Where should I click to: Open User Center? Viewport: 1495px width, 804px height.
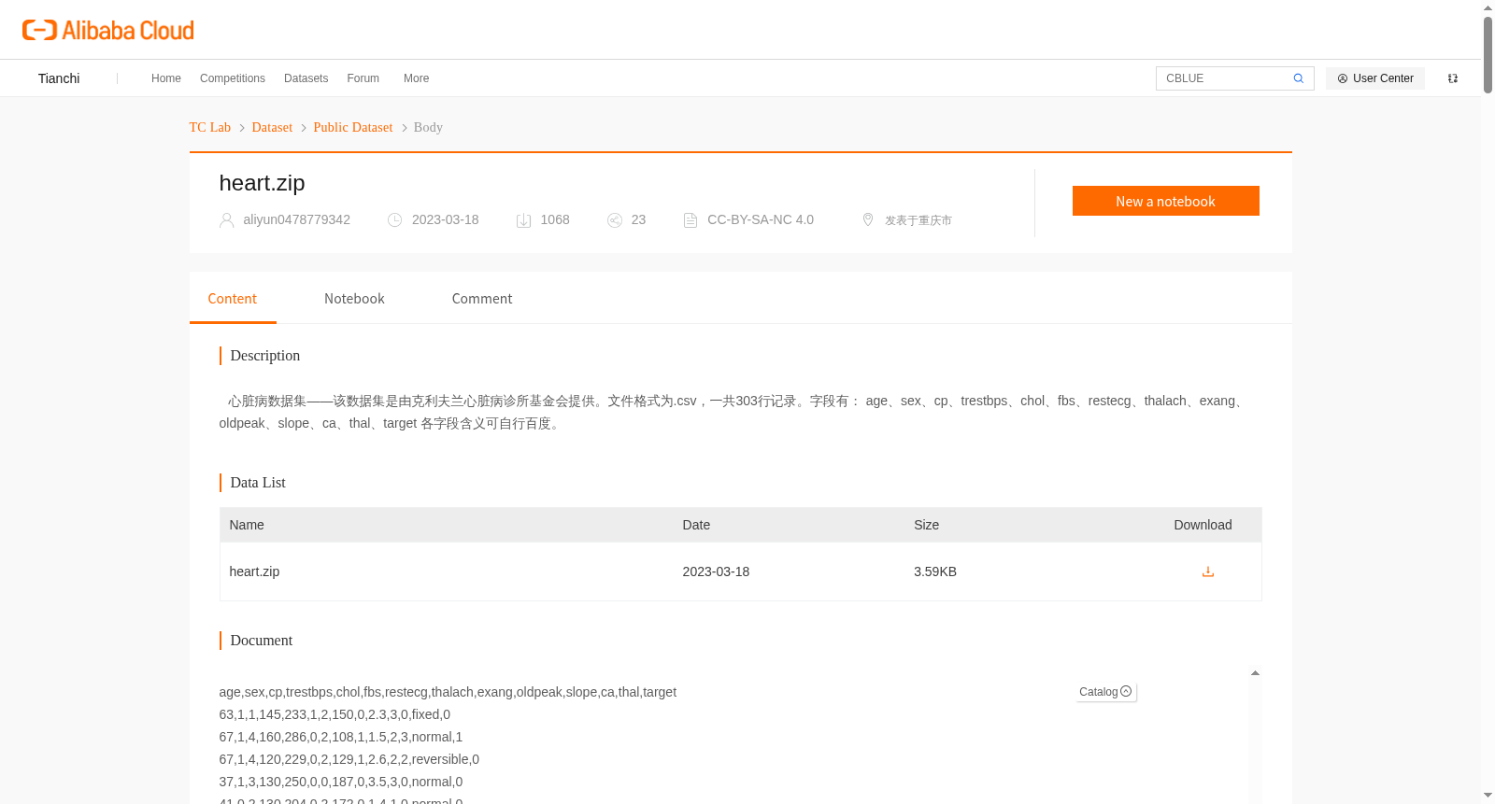click(x=1375, y=78)
